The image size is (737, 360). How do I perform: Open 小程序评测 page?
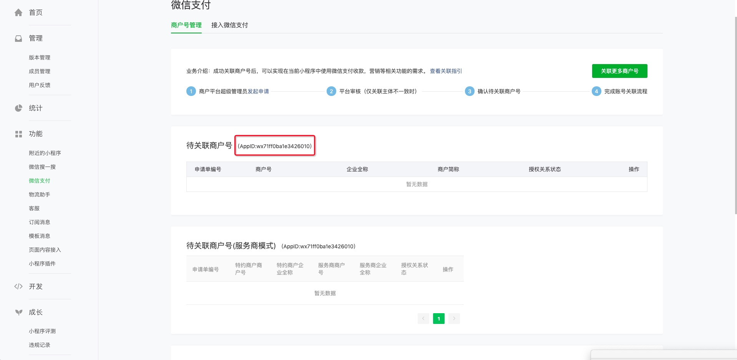pyautogui.click(x=42, y=331)
